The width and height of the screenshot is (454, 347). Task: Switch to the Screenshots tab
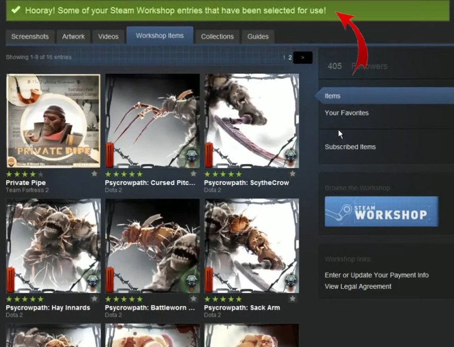[30, 37]
